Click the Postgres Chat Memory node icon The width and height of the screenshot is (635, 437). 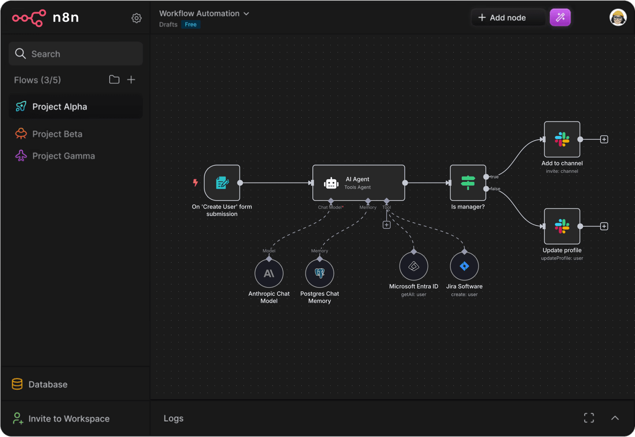click(319, 273)
